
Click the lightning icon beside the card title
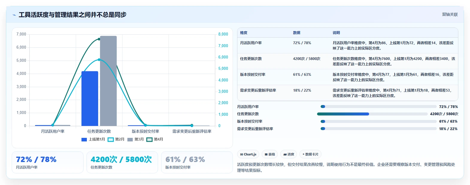[14, 15]
